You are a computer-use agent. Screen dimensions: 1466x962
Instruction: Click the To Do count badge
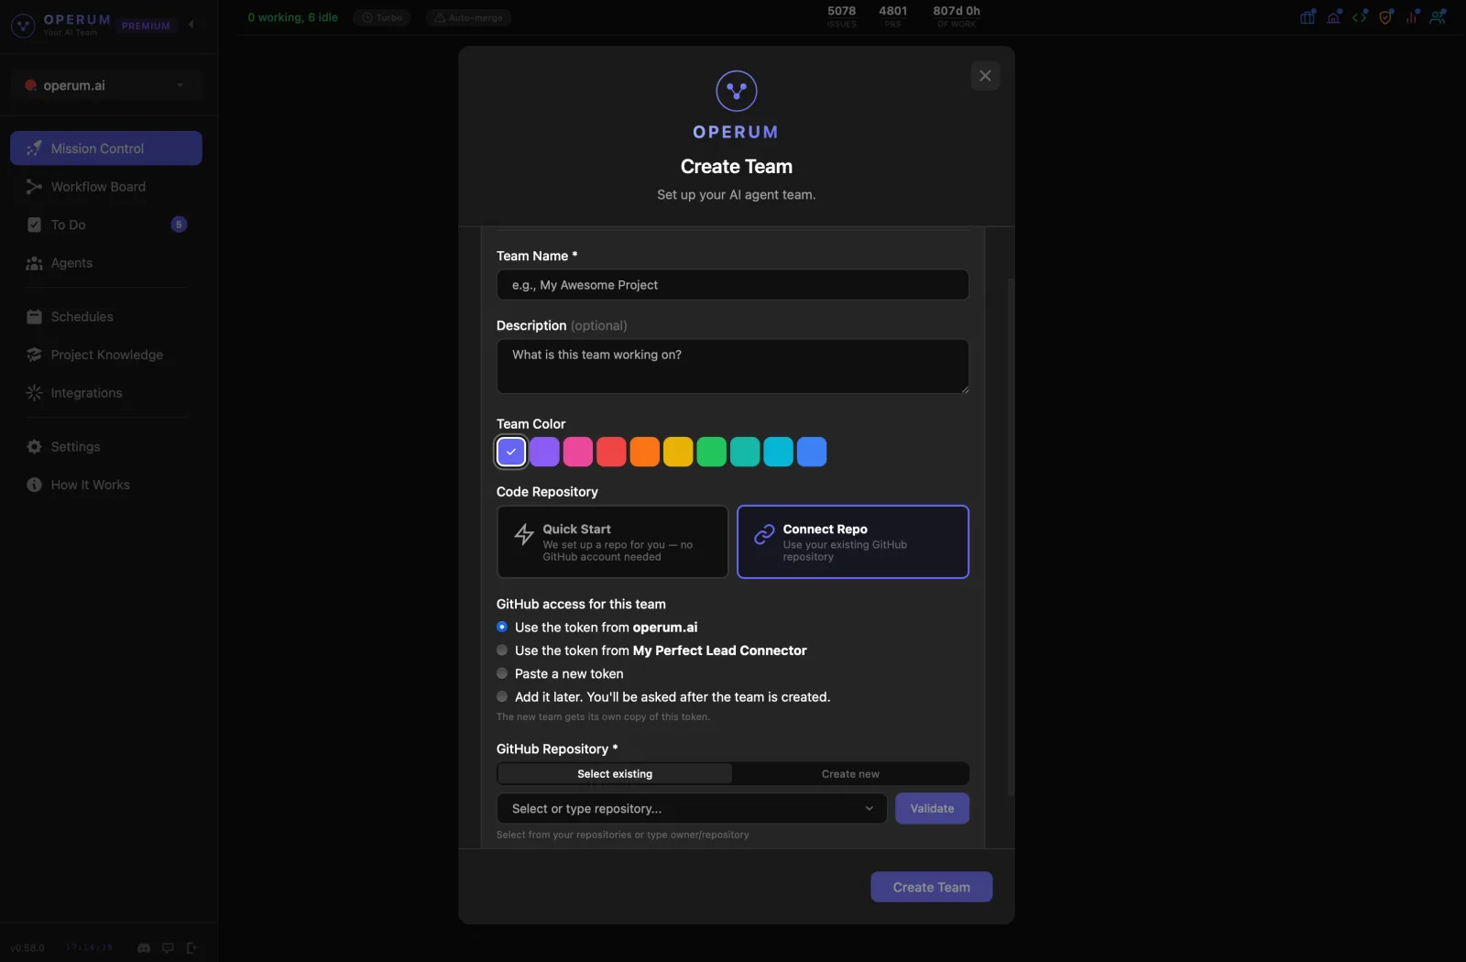179,224
